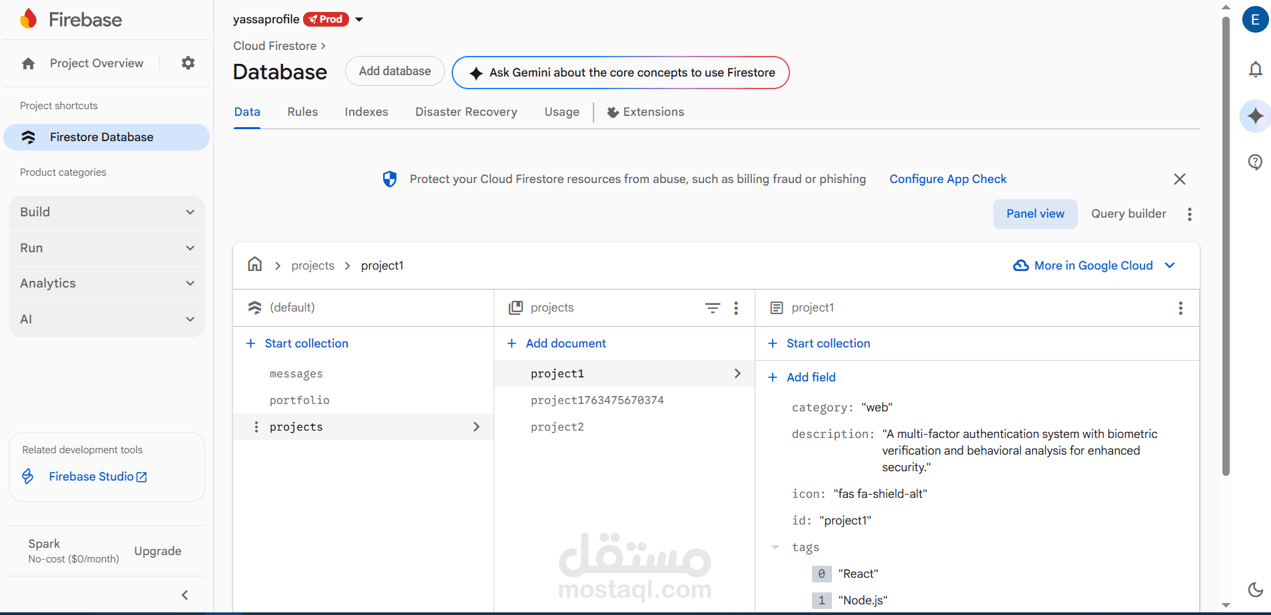Screen dimensions: 1271x615
Task: Click the Google Cloud icon
Action: [1021, 266]
